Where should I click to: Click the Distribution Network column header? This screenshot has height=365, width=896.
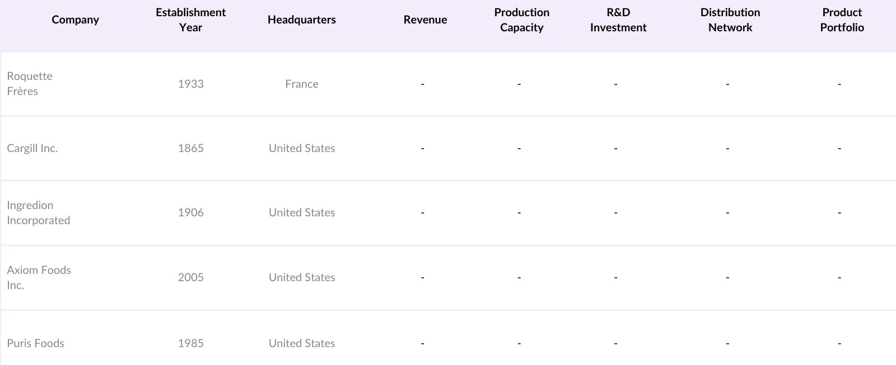click(730, 20)
